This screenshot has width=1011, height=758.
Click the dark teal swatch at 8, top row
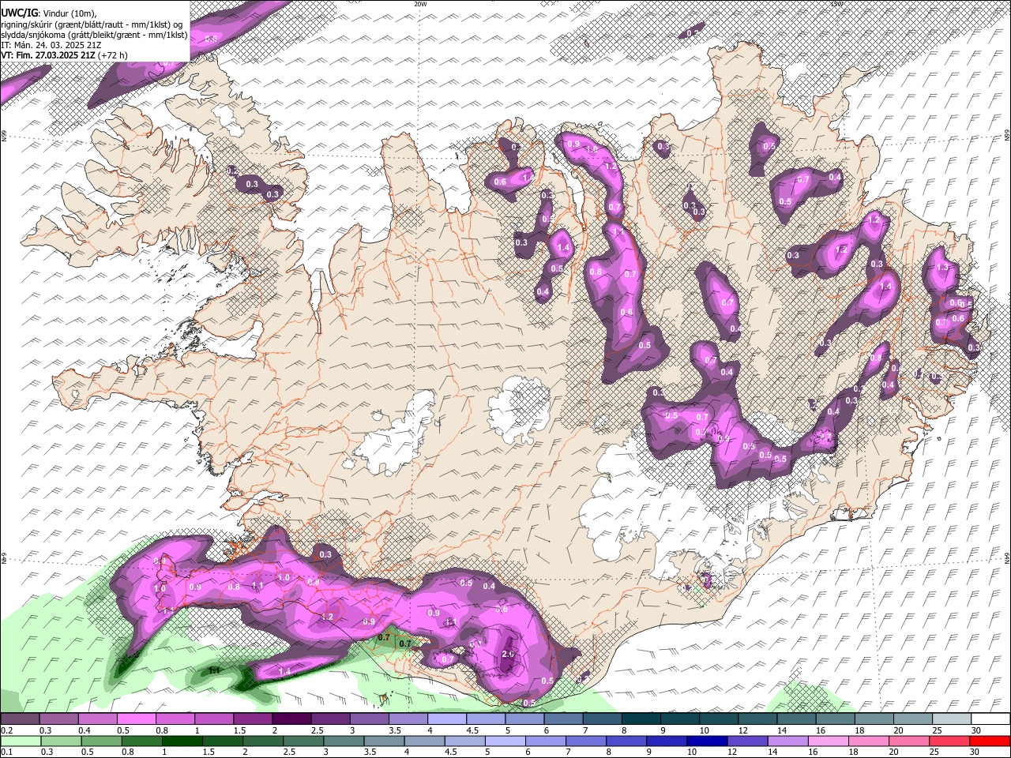tap(640, 719)
